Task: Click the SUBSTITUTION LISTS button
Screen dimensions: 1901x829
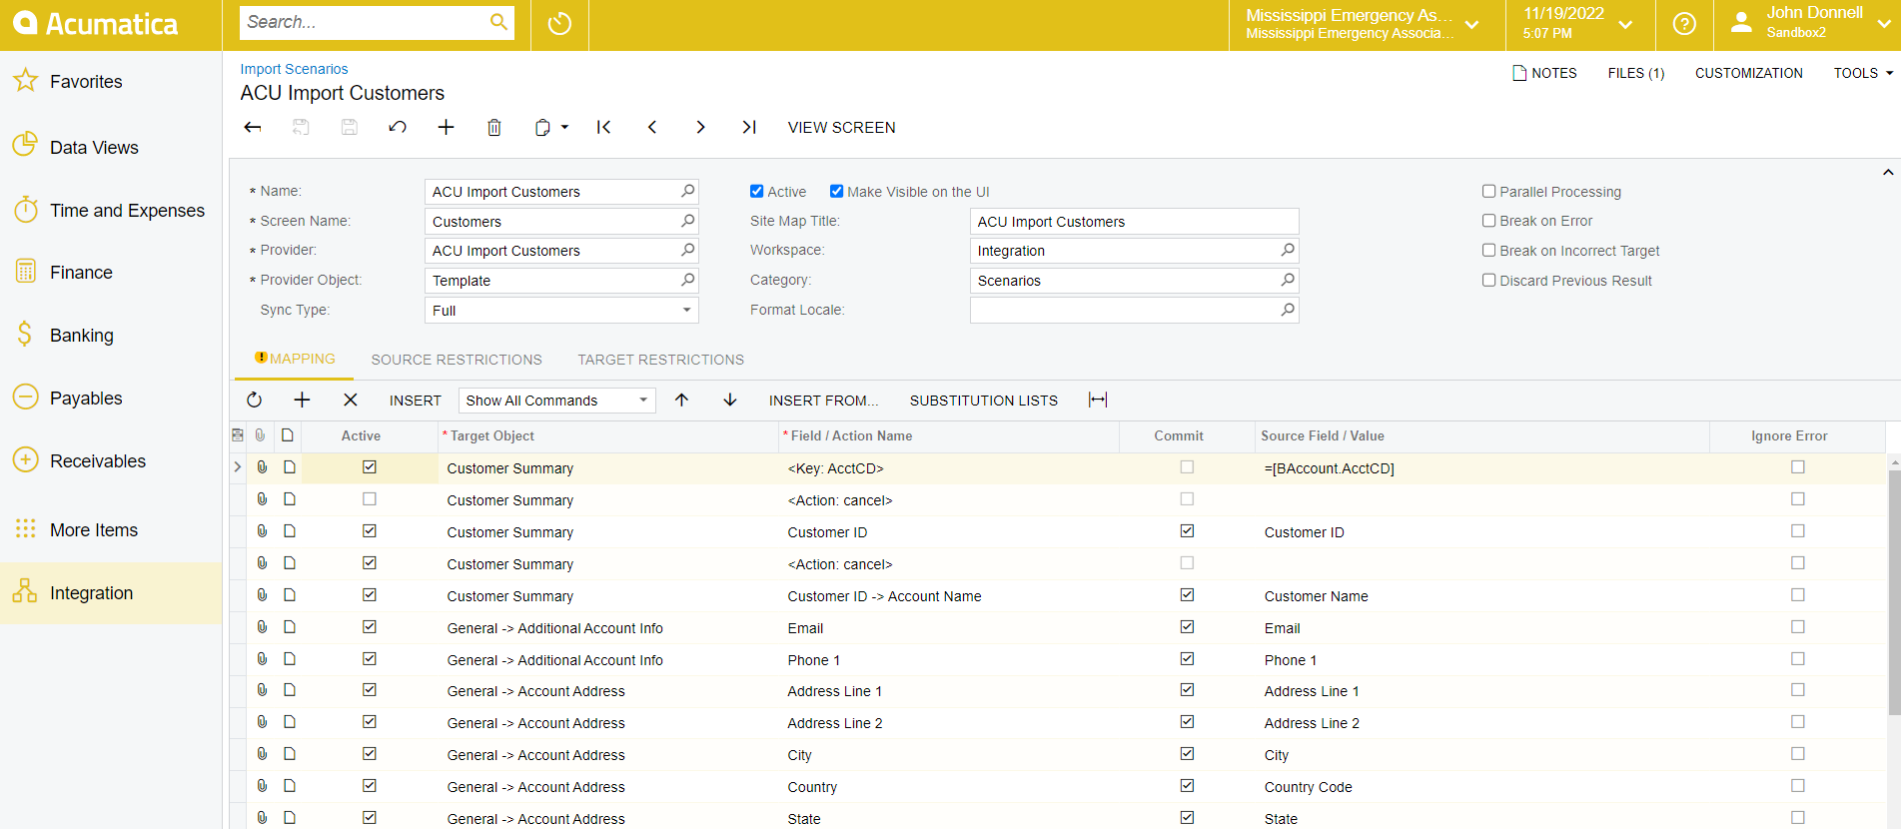Action: (983, 401)
